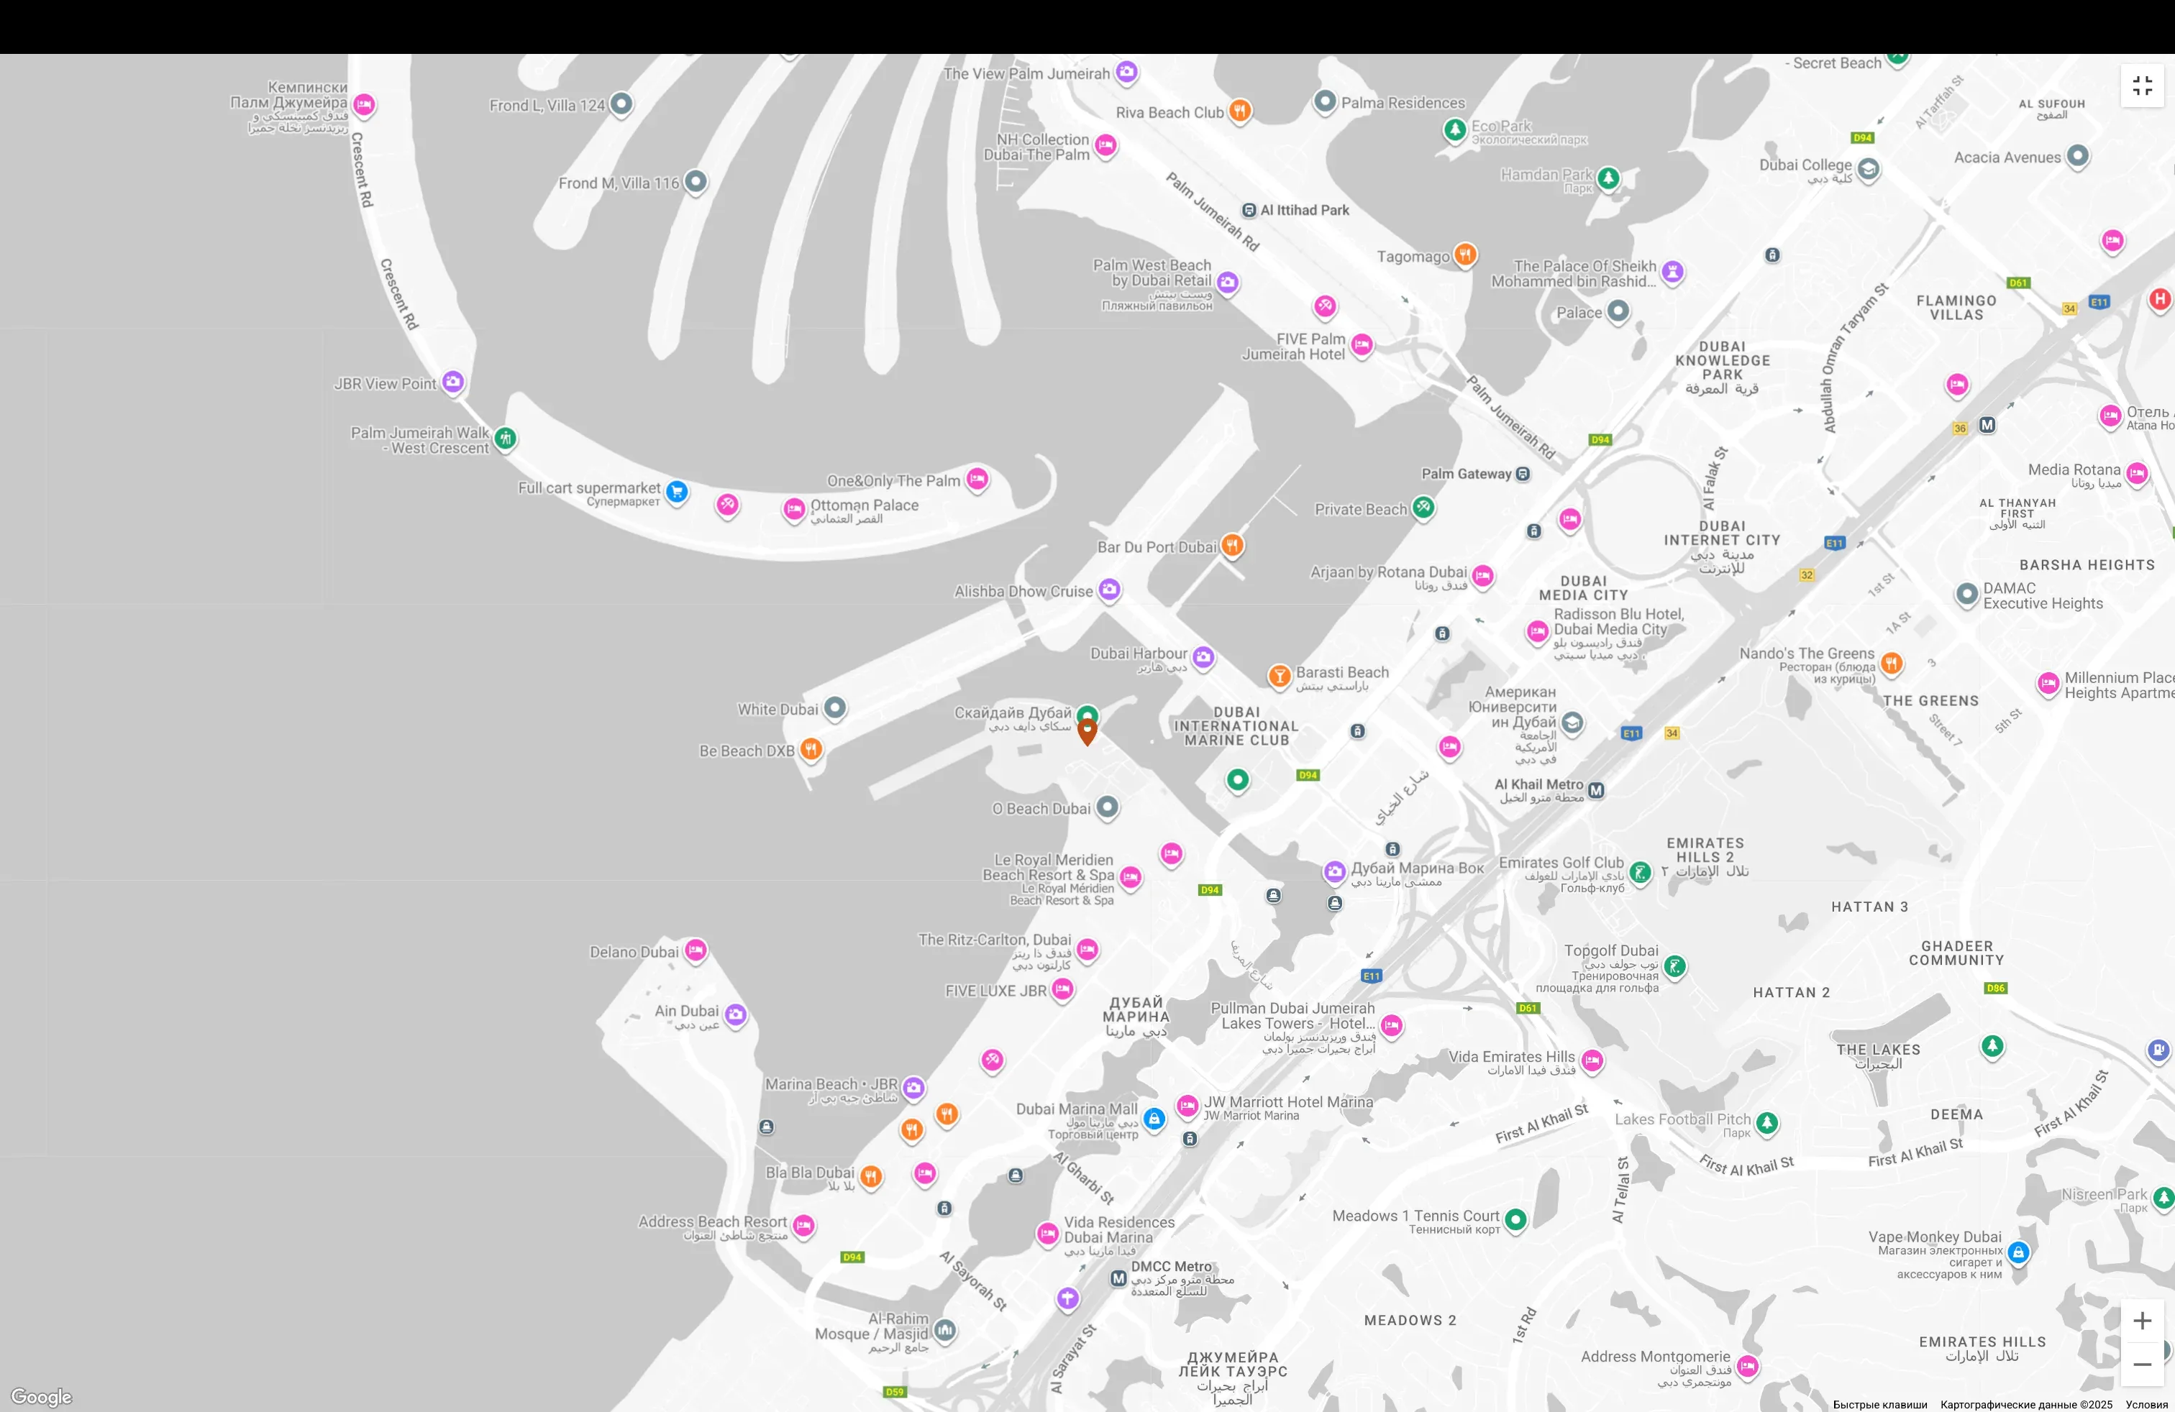Click the Al Khail Metro station icon
The height and width of the screenshot is (1412, 2175).
pos(1595,790)
